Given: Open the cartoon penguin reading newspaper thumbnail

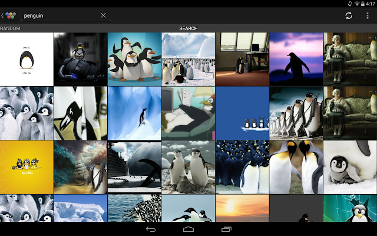Looking at the screenshot, I should point(188,113).
